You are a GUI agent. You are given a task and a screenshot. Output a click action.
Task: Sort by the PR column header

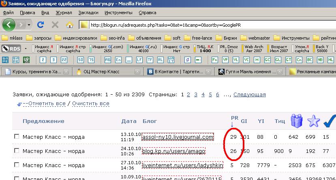click(234, 118)
